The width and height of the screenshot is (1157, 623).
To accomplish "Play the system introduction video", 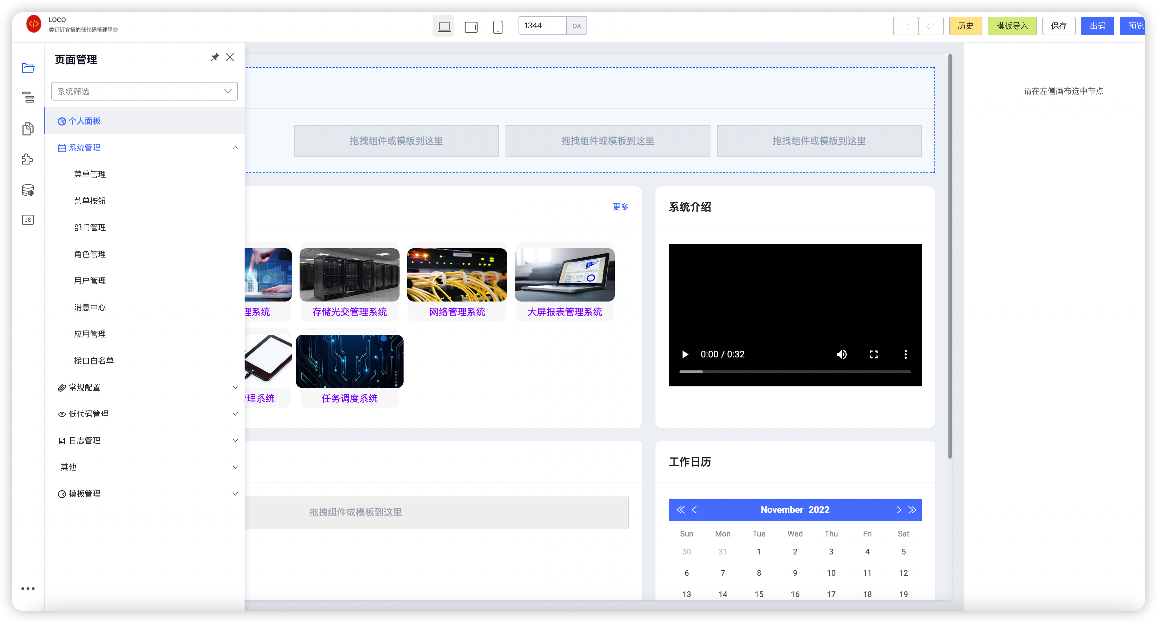I will pos(685,354).
